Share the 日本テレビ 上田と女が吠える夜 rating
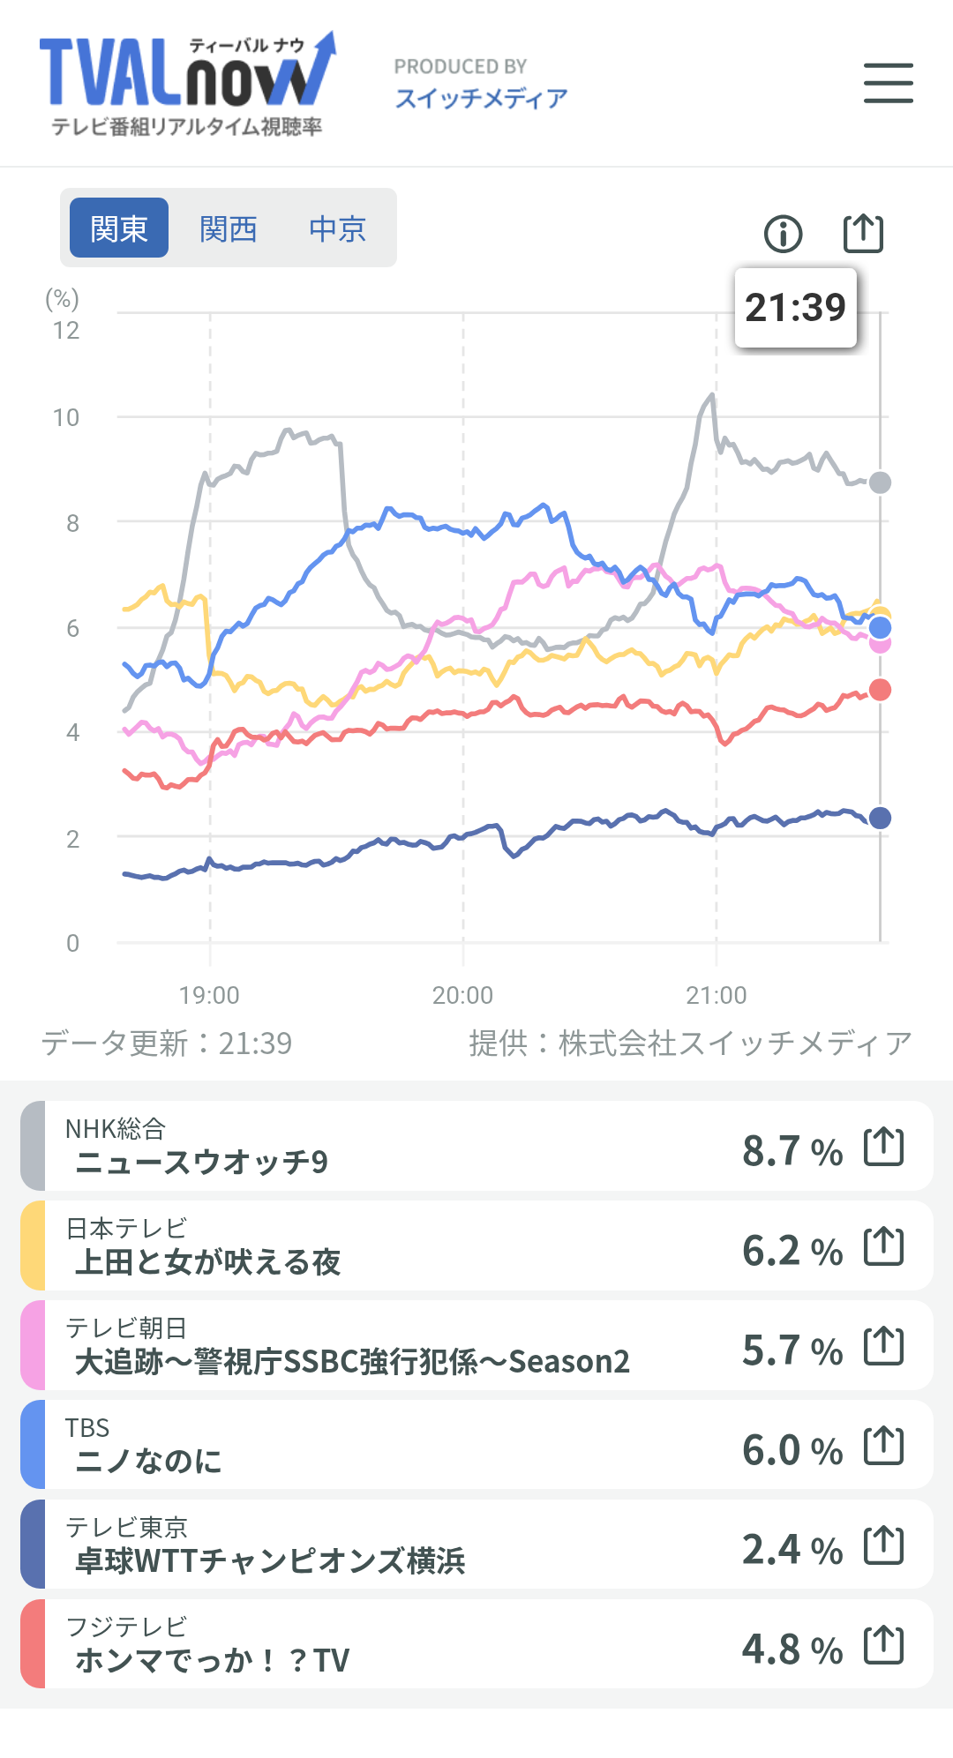The image size is (953, 1758). pos(883,1246)
